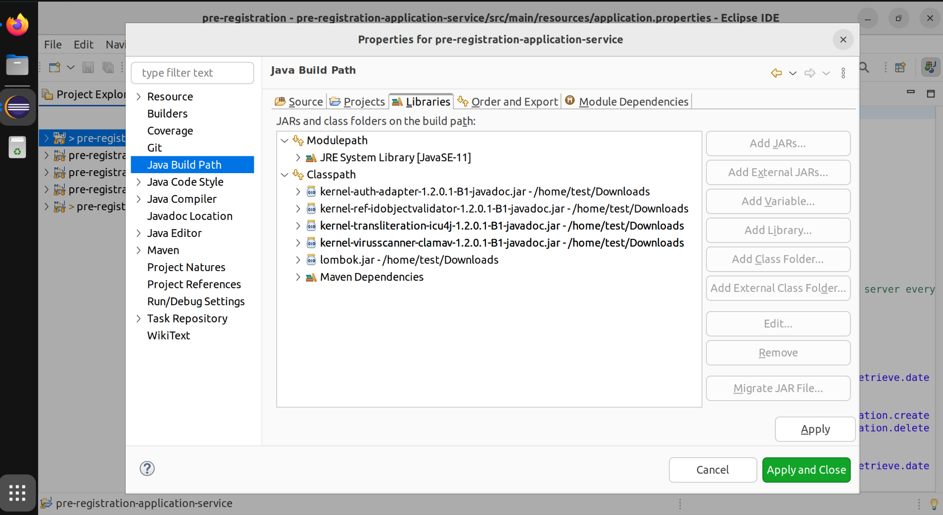Click the Add Class Folder button
Image resolution: width=943 pixels, height=515 pixels.
778,259
